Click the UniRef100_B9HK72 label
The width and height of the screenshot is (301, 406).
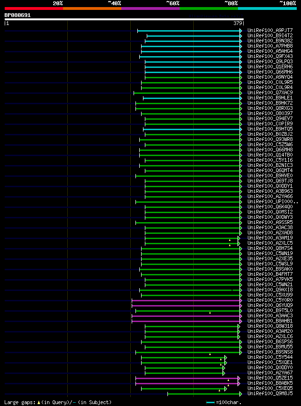pos(270,103)
